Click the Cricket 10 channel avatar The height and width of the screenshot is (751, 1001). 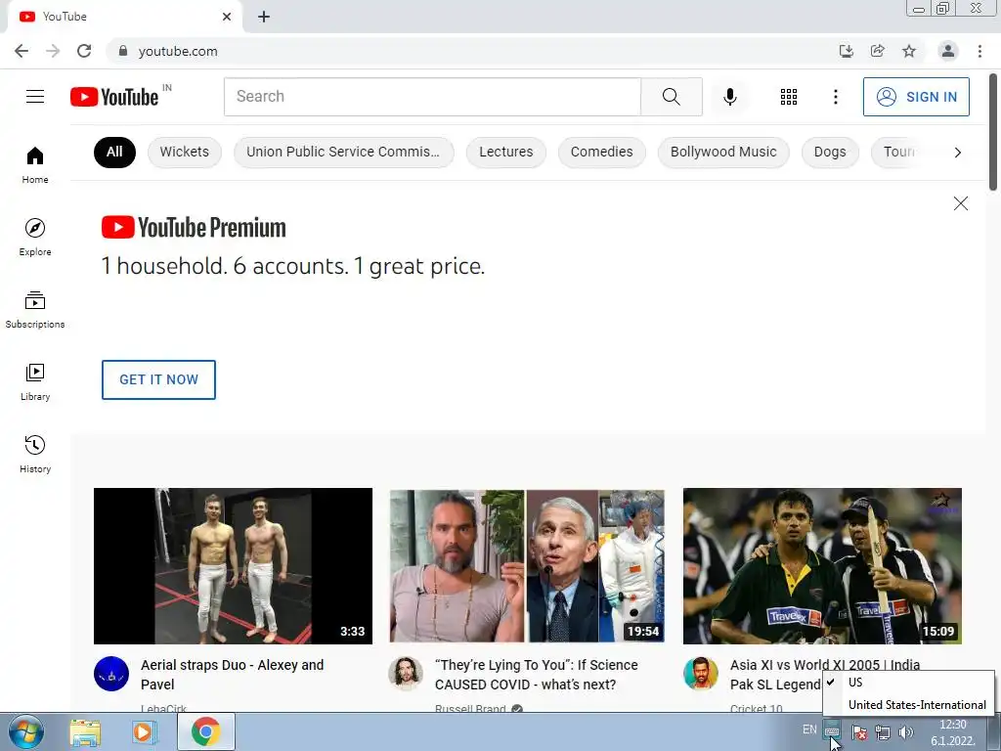(700, 674)
